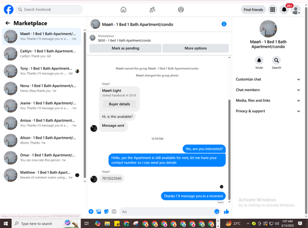This screenshot has width=308, height=228.
Task: Go back using the Marketplace arrow
Action: pyautogui.click(x=7, y=23)
